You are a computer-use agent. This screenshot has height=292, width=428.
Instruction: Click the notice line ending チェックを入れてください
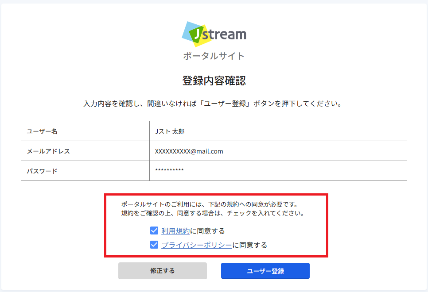tap(212, 214)
